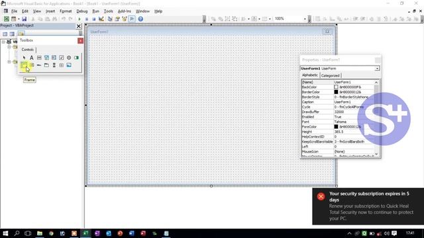
Task: Click the Toolbox toolbar icon
Action: pos(132,19)
